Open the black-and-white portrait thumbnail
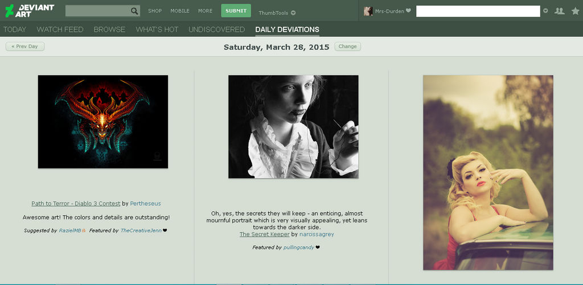Screen dimensions: 583x285 [x=293, y=127]
